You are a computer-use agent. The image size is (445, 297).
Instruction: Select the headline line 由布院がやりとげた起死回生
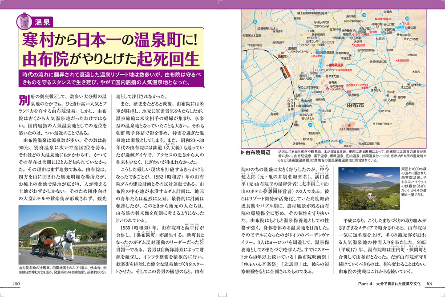(x=111, y=59)
